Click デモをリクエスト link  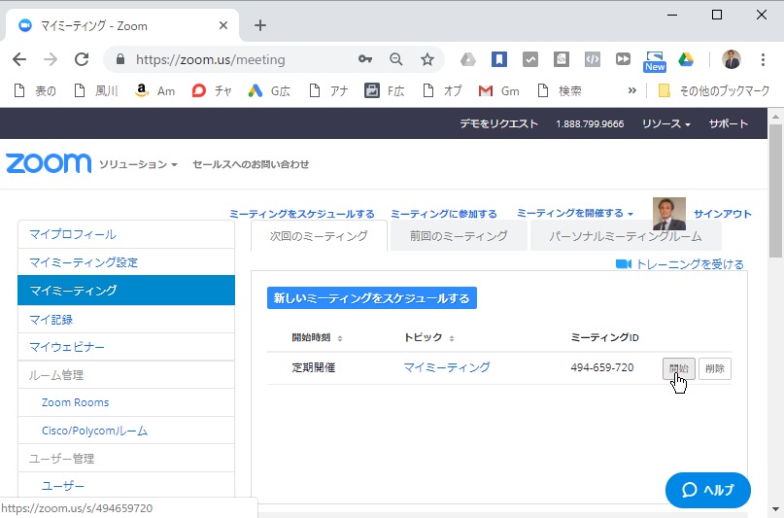coord(498,123)
